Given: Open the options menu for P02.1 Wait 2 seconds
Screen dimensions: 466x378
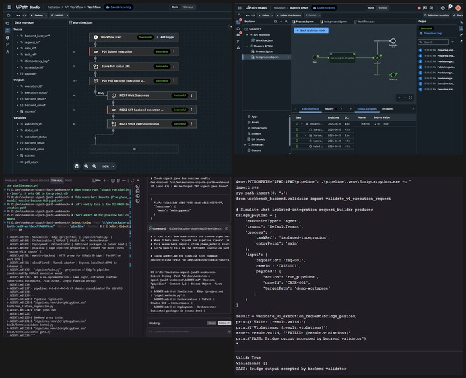Looking at the screenshot, I should pos(191,95).
